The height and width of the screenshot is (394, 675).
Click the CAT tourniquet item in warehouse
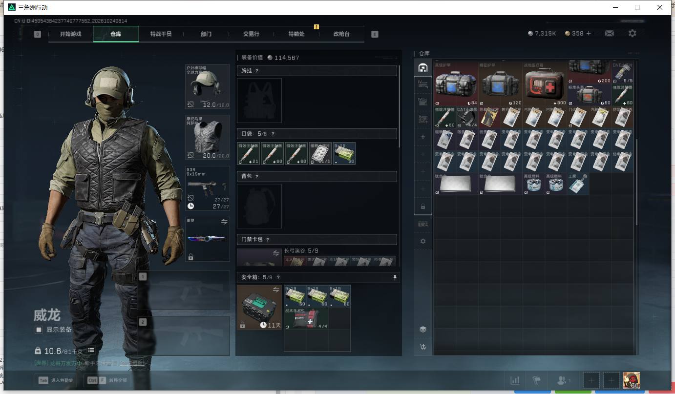pyautogui.click(x=467, y=118)
